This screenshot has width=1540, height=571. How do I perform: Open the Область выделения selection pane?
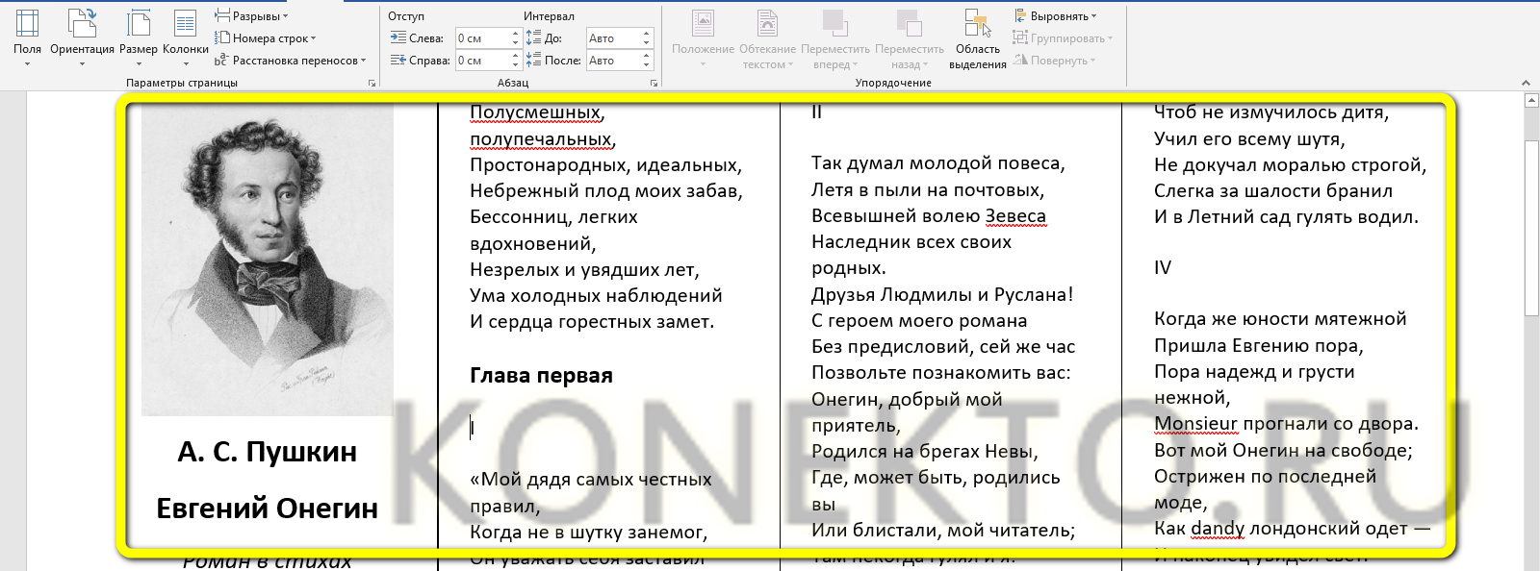coord(977,38)
